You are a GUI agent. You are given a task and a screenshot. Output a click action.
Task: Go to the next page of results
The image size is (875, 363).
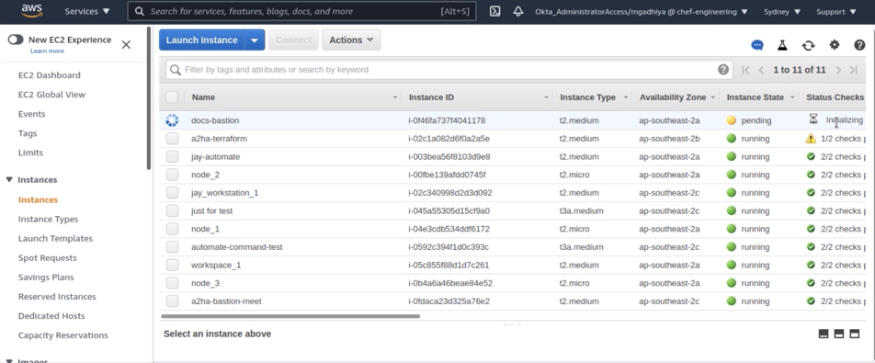[838, 70]
